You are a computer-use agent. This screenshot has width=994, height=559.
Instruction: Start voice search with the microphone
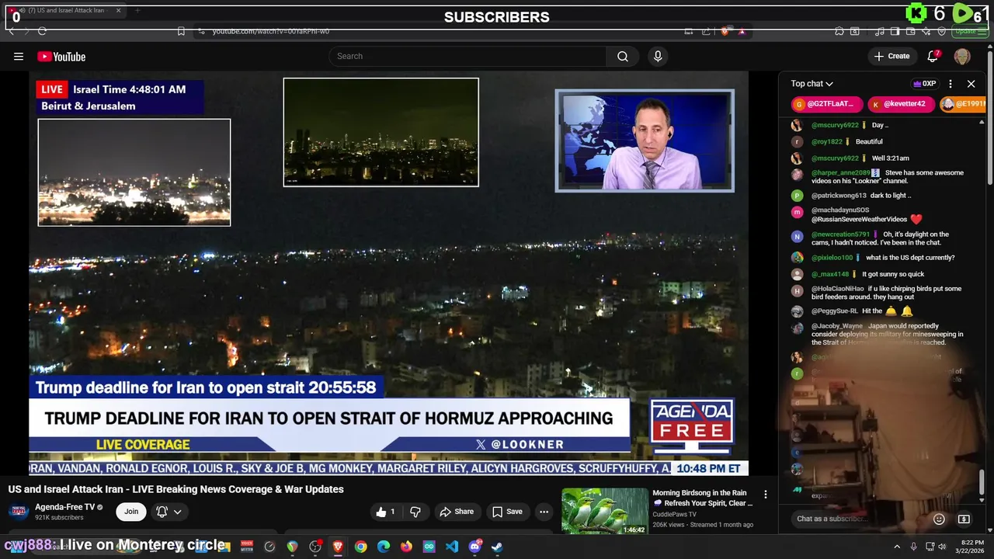658,56
